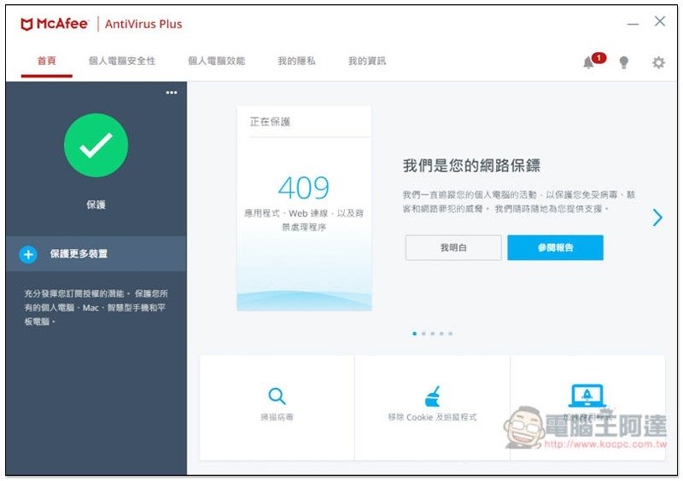Click the lightbulb tips icon
The image size is (683, 481).
pyautogui.click(x=624, y=62)
